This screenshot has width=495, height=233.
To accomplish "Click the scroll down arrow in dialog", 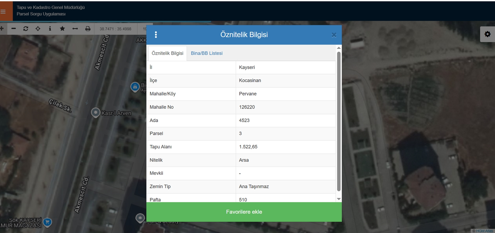I will click(339, 199).
